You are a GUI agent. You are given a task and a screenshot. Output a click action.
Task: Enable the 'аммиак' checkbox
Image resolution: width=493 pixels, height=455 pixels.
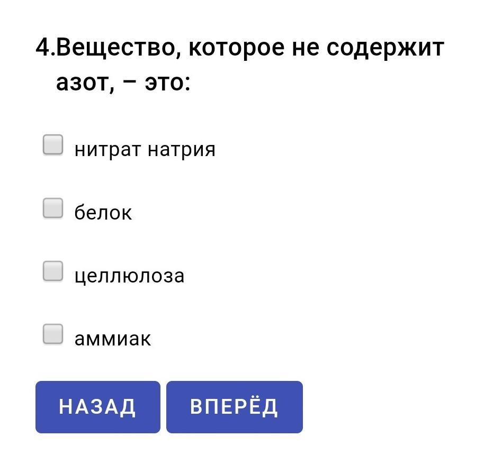click(x=53, y=334)
